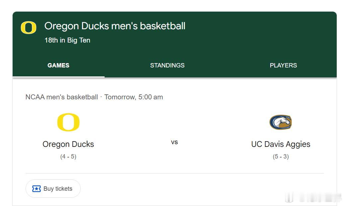This screenshot has width=345, height=206.
Task: Click the divider line above Buy tickets
Action: (174, 173)
